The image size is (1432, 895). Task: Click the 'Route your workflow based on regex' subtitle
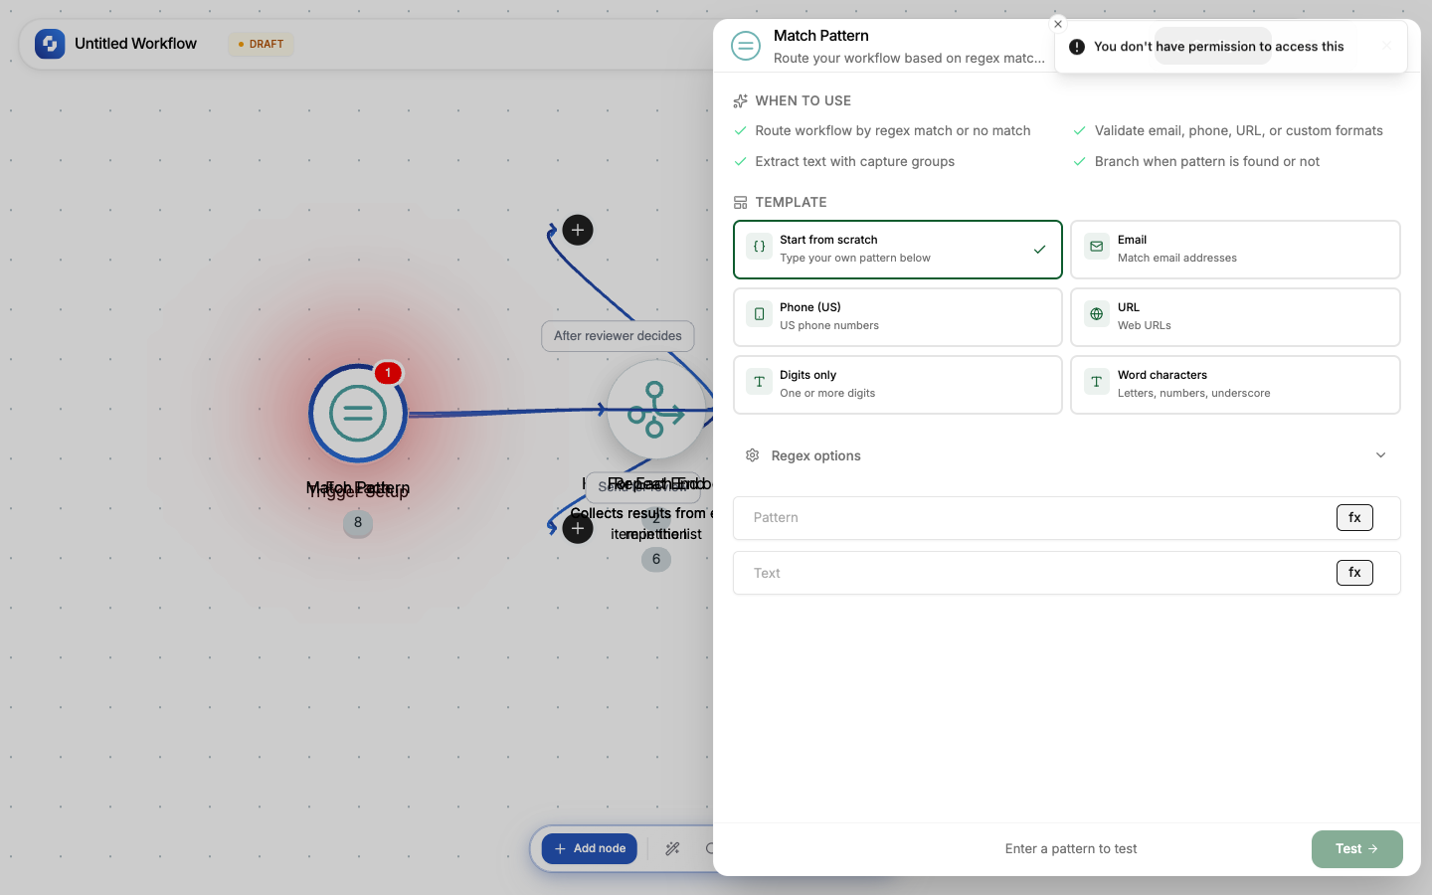pyautogui.click(x=909, y=59)
